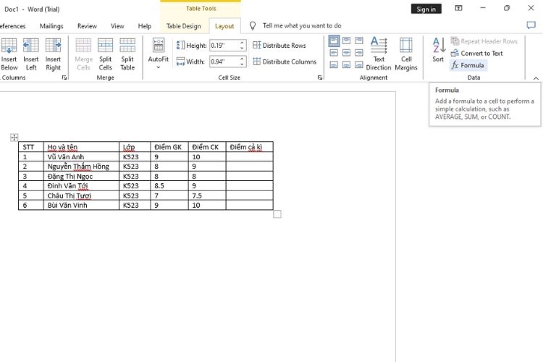Click the lightbulb Tell Me icon
Viewport: 543px width, 362px height.
pos(253,25)
